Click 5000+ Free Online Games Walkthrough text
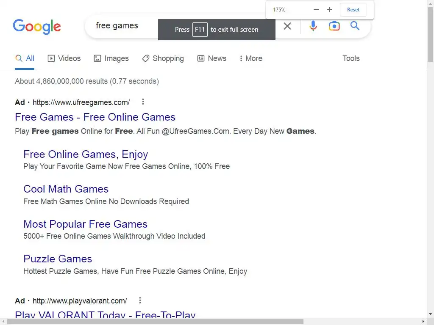 pos(114,236)
